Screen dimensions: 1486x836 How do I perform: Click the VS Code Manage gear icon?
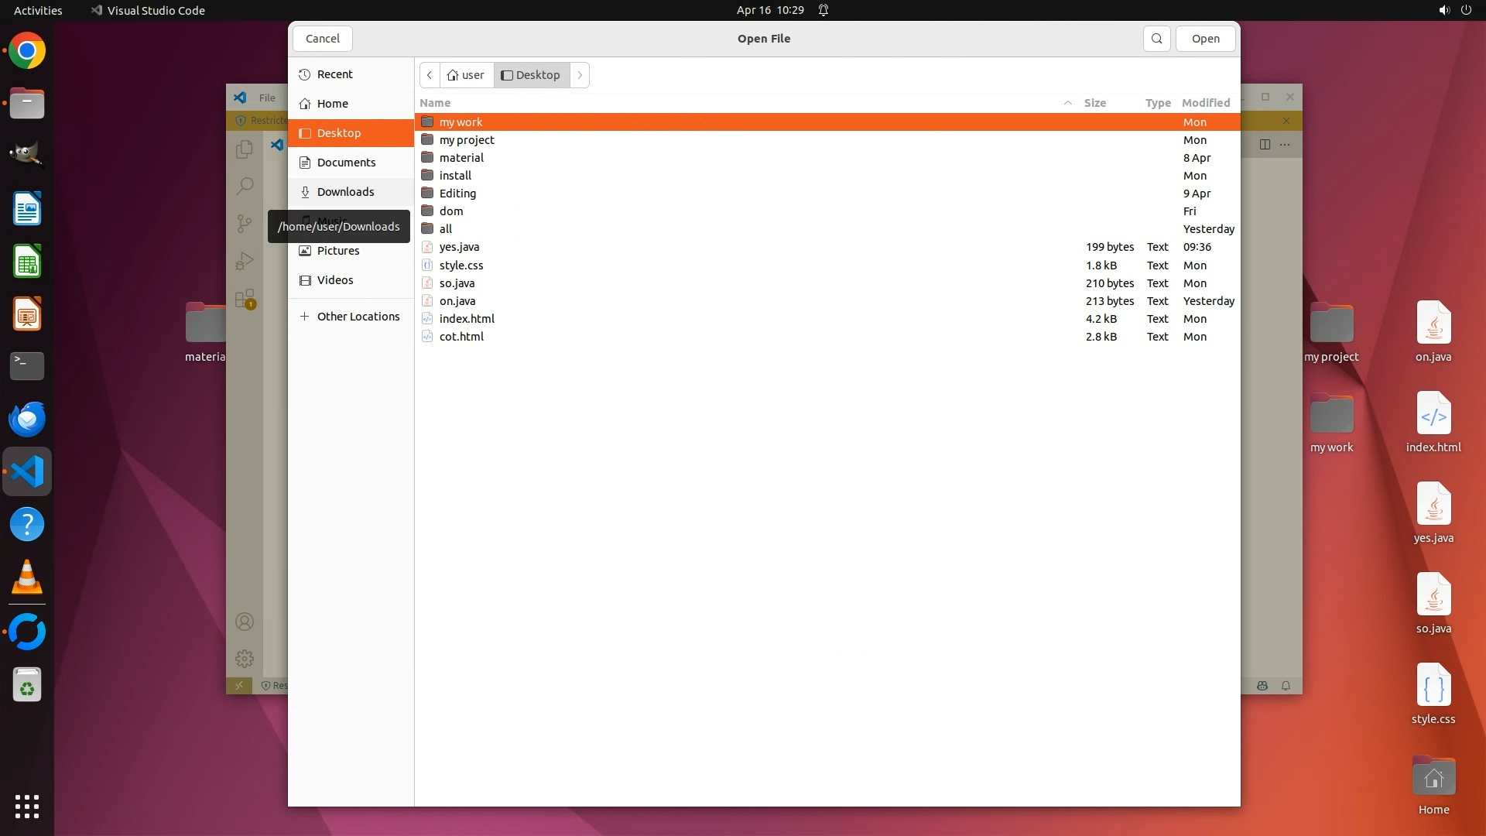pos(245,659)
